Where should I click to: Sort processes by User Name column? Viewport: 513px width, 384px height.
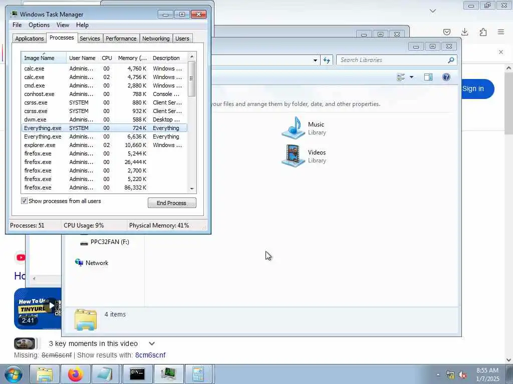click(x=83, y=58)
